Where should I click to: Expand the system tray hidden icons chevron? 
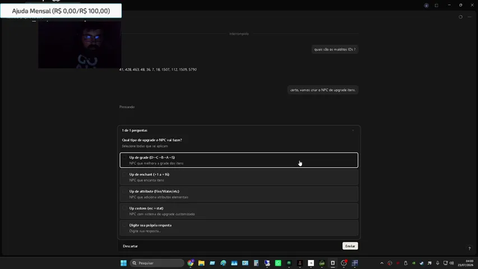click(382, 263)
